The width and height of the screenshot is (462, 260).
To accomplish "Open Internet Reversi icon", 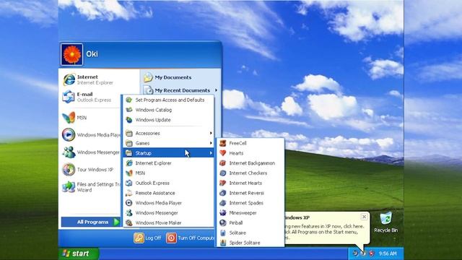I will [223, 193].
